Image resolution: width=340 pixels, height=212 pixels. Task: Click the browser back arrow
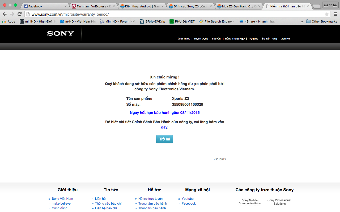tap(5, 14)
